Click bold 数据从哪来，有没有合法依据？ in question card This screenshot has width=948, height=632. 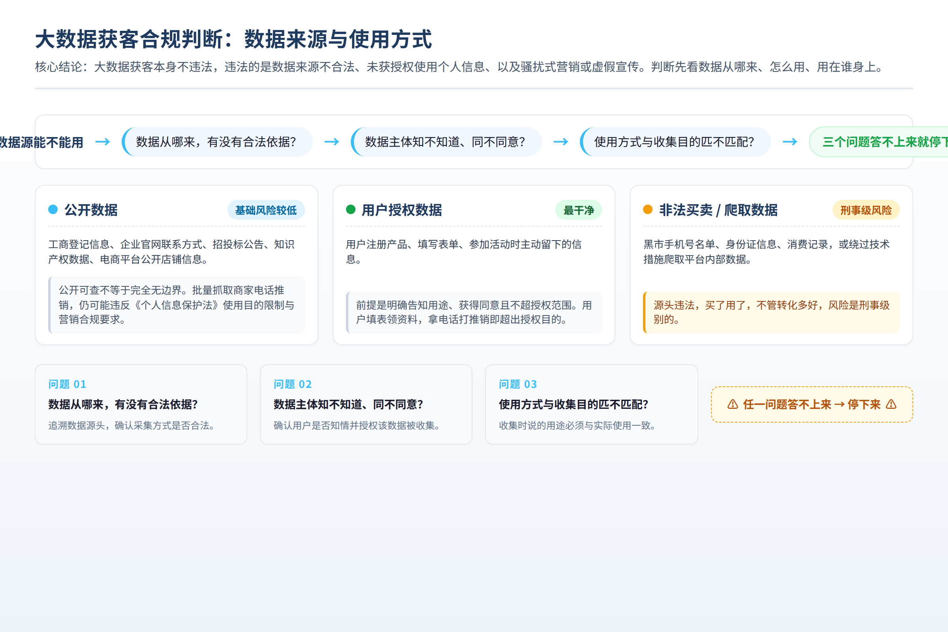pyautogui.click(x=123, y=404)
